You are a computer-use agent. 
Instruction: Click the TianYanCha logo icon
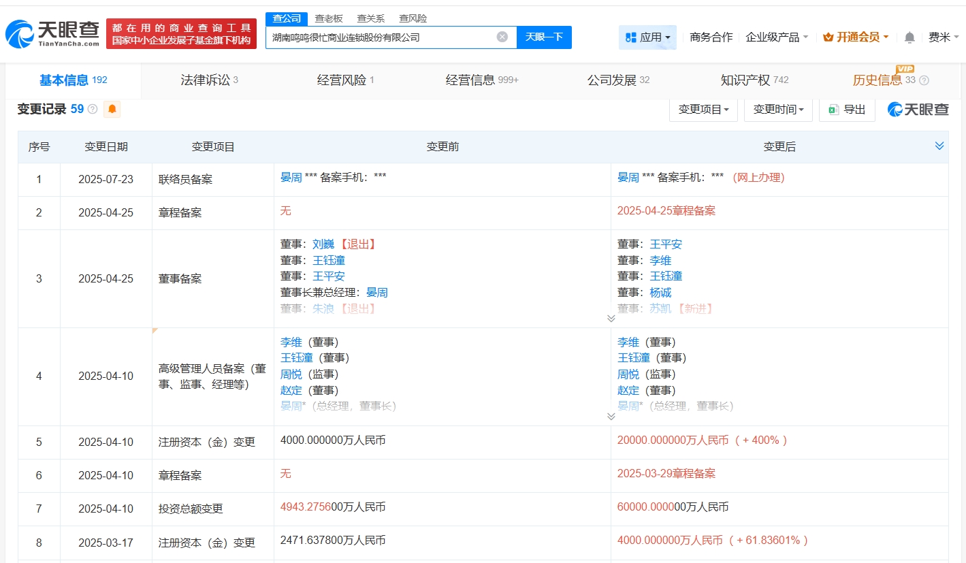click(19, 34)
